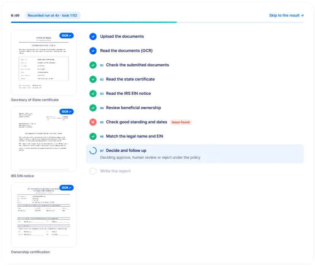The image size is (315, 266).
Task: Click the Secretary of State certificate caption
Action: 35,100
